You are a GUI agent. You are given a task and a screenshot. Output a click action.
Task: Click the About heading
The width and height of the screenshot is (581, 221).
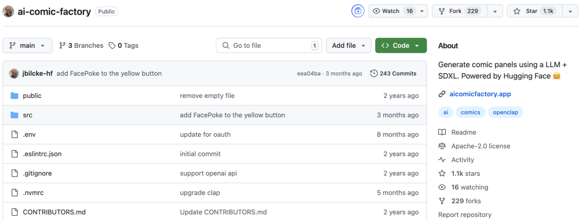(448, 46)
